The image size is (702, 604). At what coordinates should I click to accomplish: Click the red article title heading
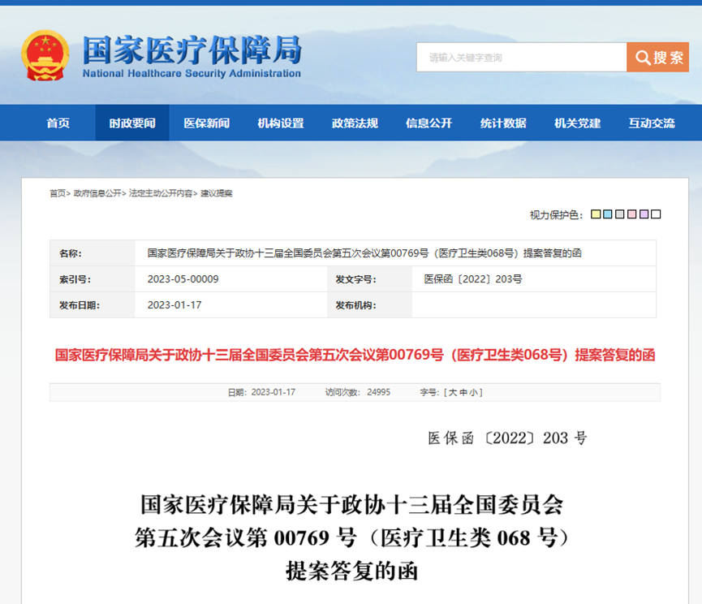click(355, 355)
